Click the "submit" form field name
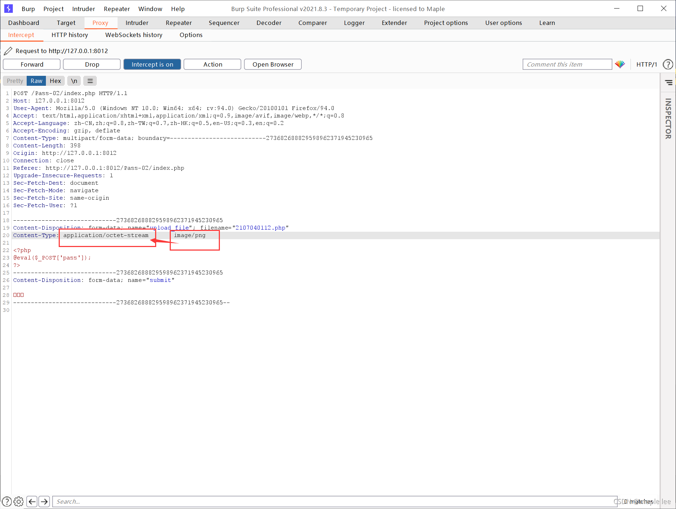676x509 pixels. point(160,280)
